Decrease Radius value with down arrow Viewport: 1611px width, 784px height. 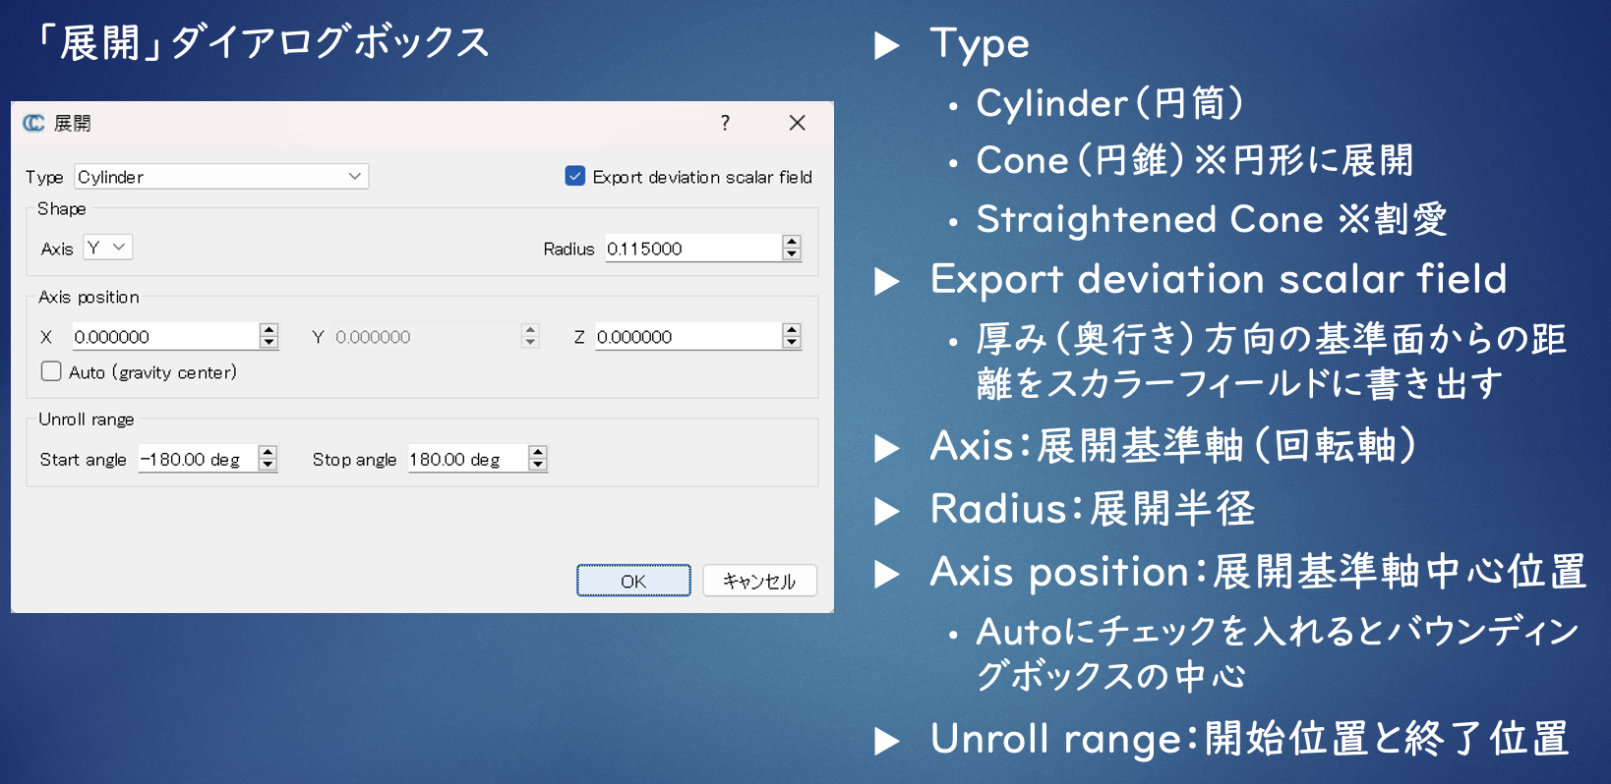(792, 254)
